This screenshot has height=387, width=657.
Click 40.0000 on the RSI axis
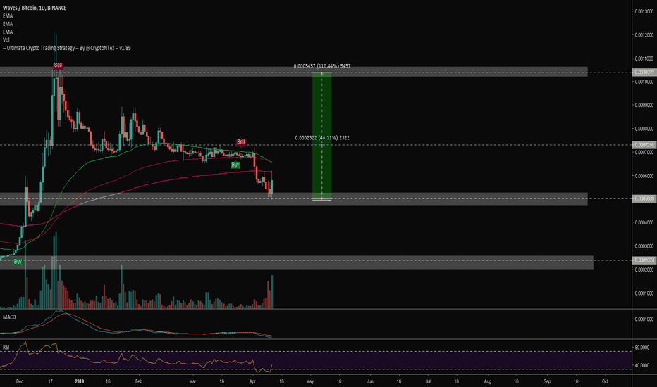click(x=642, y=365)
